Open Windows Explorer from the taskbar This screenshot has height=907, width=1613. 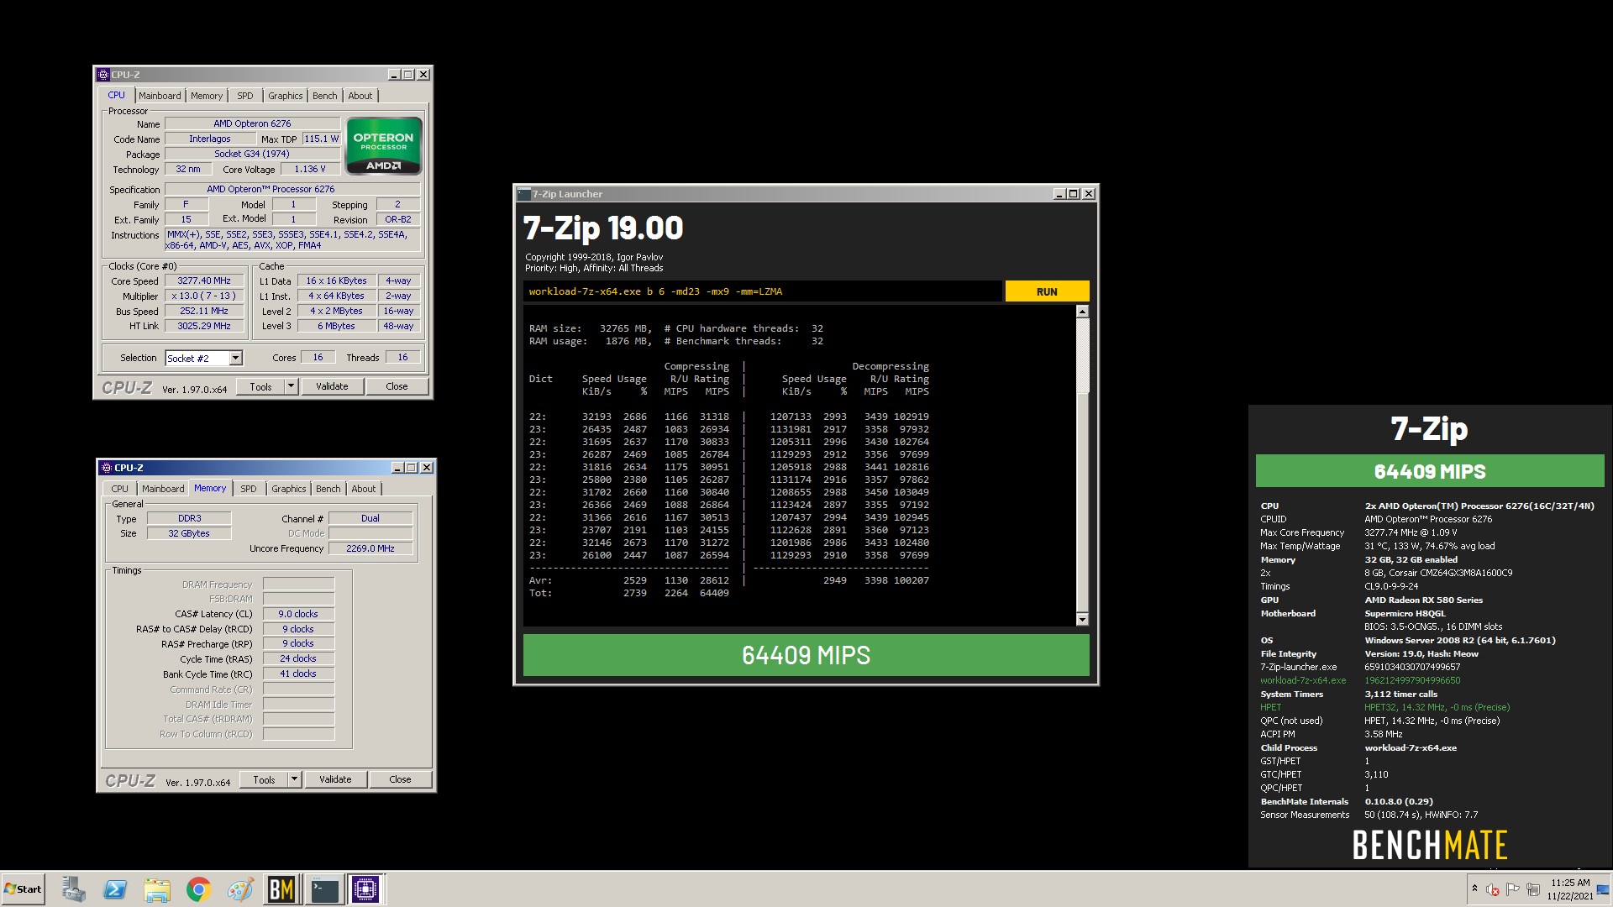[156, 889]
